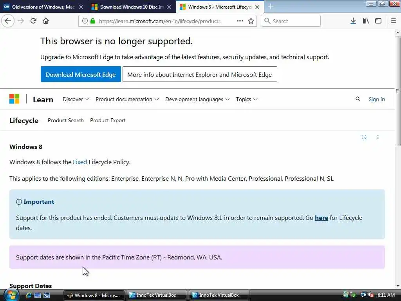This screenshot has width=401, height=301.
Task: Open the downloads arrow panel
Action: (x=353, y=21)
